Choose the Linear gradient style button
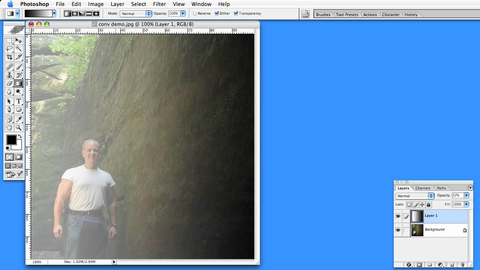480x270 pixels. tap(67, 13)
